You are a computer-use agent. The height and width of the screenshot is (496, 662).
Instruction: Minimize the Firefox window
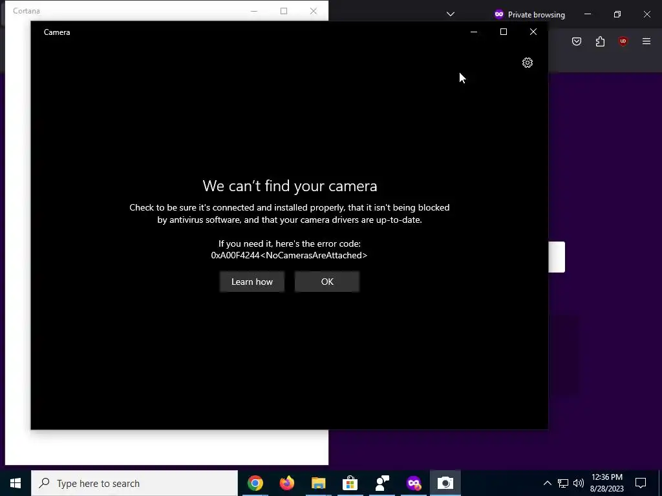588,14
